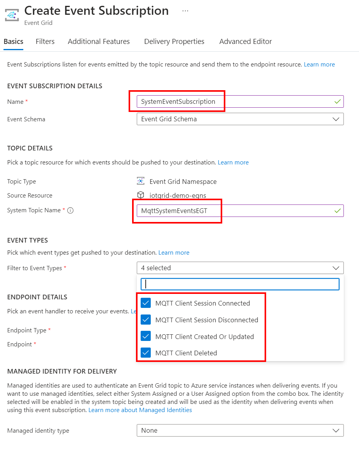Viewport: 359px width, 456px height.
Task: Click the System Topic Name info icon
Action: pos(70,211)
